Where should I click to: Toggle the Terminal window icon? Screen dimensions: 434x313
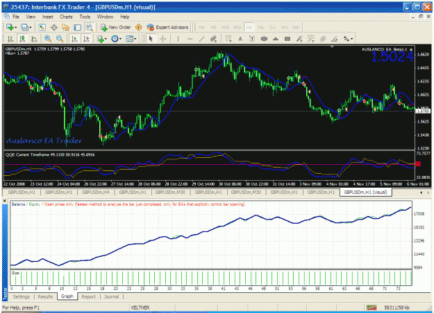(x=77, y=27)
